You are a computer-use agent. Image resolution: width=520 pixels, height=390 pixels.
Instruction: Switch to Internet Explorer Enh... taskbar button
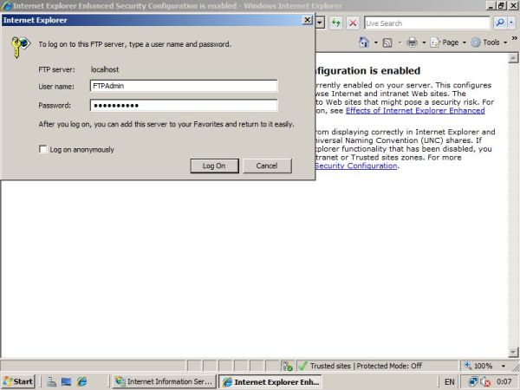[270, 381]
